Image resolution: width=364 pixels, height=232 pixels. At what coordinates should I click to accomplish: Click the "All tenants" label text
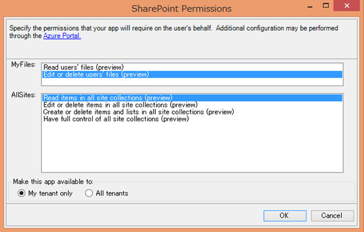pyautogui.click(x=112, y=193)
